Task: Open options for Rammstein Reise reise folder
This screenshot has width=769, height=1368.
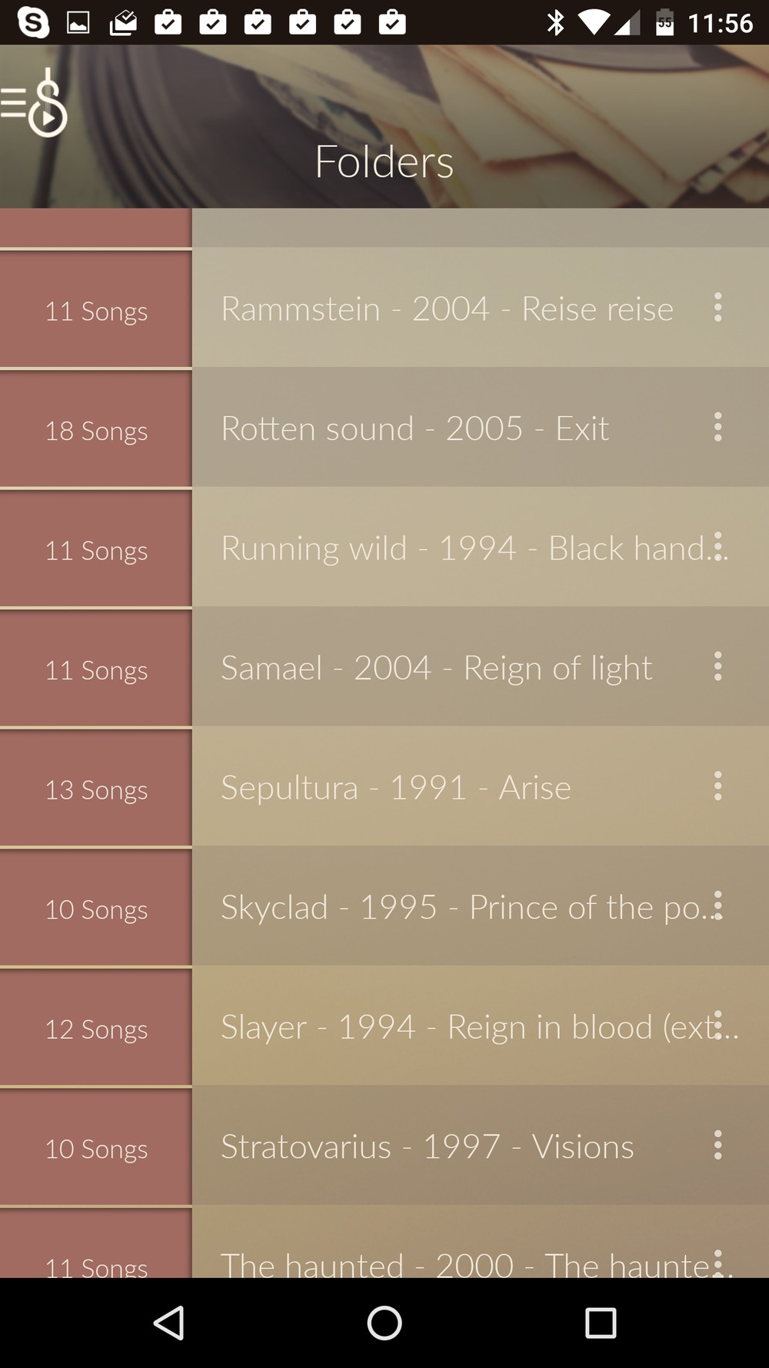Action: (x=717, y=308)
